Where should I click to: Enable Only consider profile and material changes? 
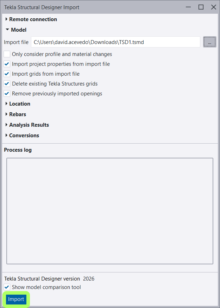click(x=7, y=54)
